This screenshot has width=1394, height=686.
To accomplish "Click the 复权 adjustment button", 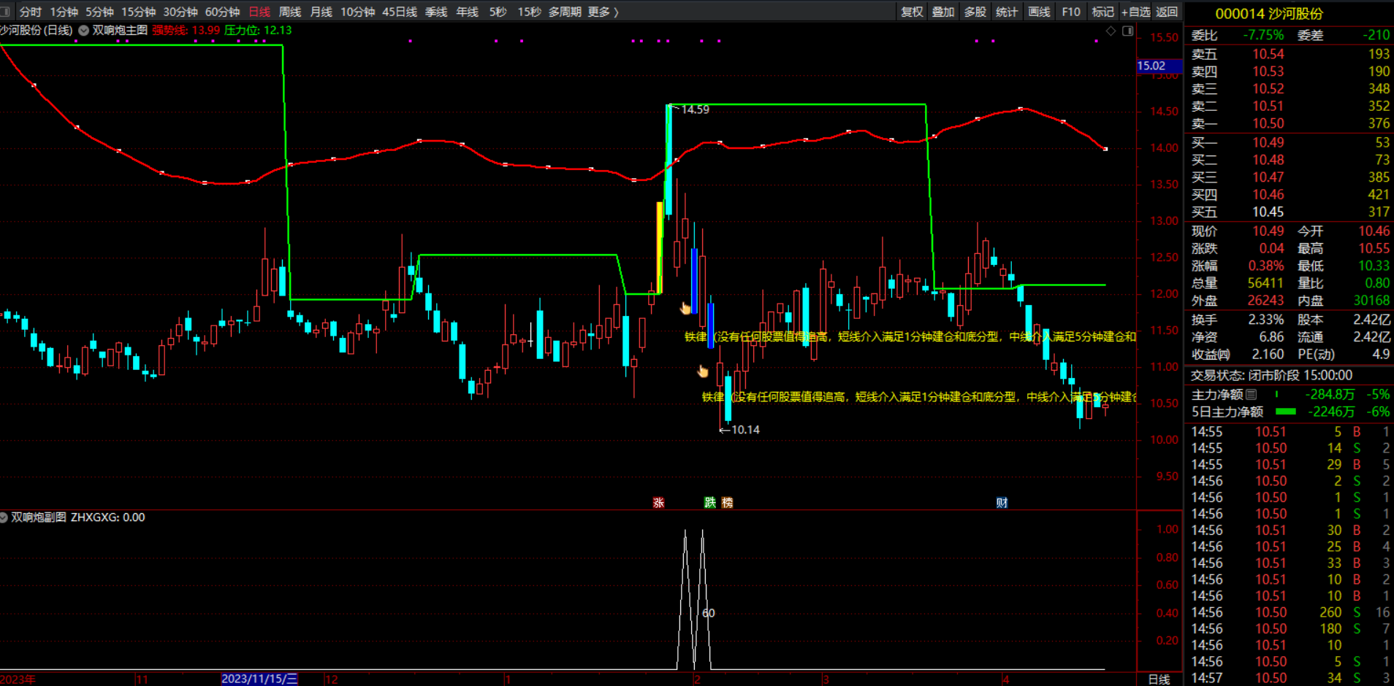I will coord(912,12).
